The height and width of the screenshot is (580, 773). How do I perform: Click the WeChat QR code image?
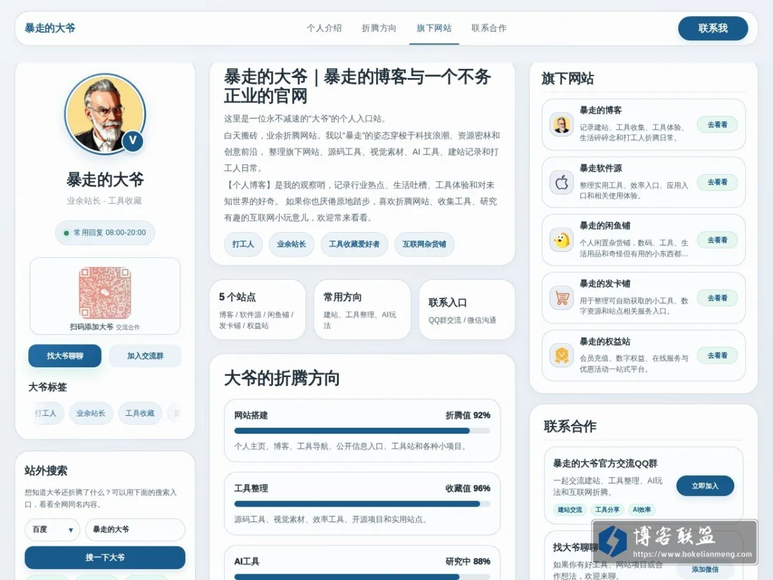(105, 293)
